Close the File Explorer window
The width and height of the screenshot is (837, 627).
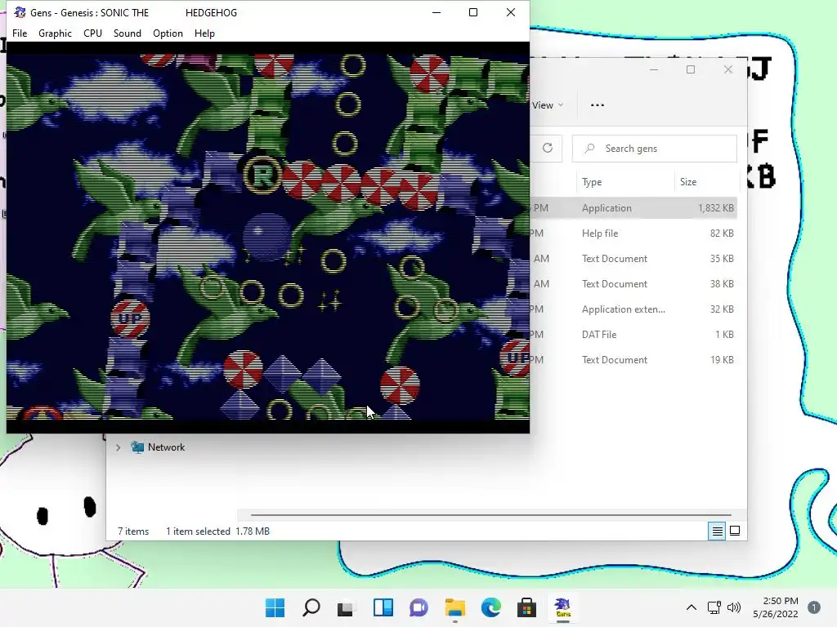(728, 69)
